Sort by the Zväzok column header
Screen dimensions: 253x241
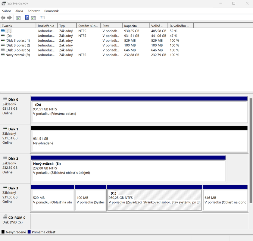pos(18,26)
